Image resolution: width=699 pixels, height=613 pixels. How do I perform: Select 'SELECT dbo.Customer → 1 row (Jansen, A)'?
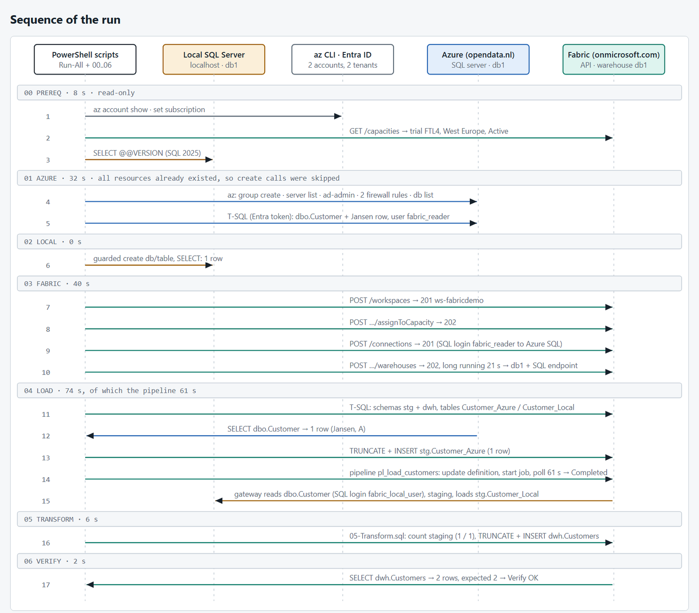click(x=296, y=429)
